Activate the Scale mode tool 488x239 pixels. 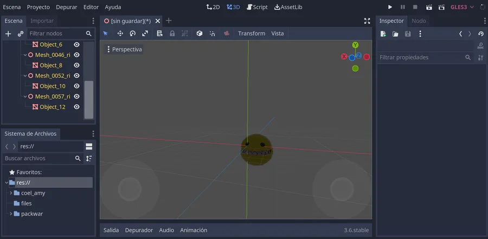click(145, 33)
